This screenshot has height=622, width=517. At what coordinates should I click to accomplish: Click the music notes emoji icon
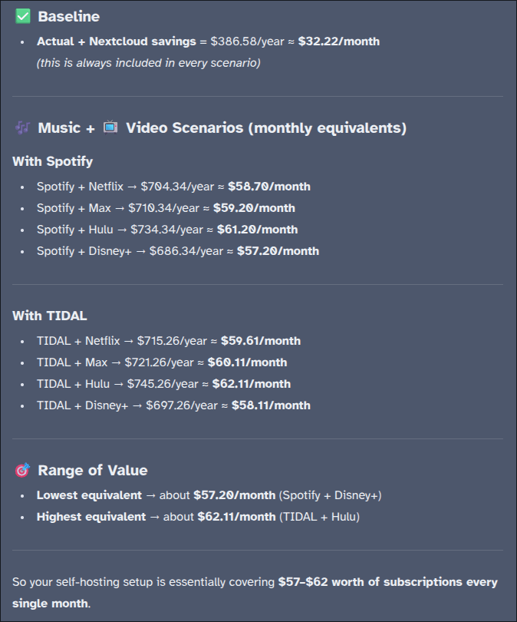click(22, 127)
